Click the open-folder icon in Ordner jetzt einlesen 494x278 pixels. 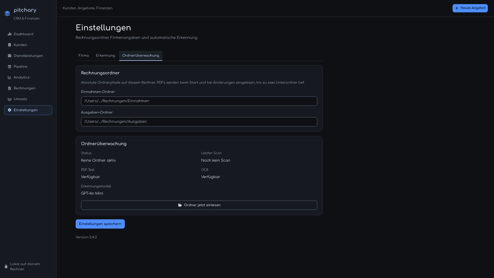pyautogui.click(x=180, y=205)
